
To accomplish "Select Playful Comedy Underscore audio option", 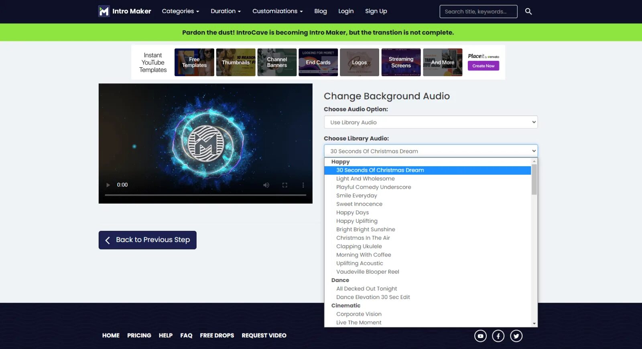I will 428,187.
